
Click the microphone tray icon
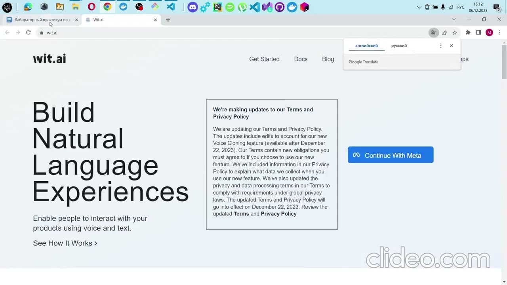pyautogui.click(x=443, y=7)
